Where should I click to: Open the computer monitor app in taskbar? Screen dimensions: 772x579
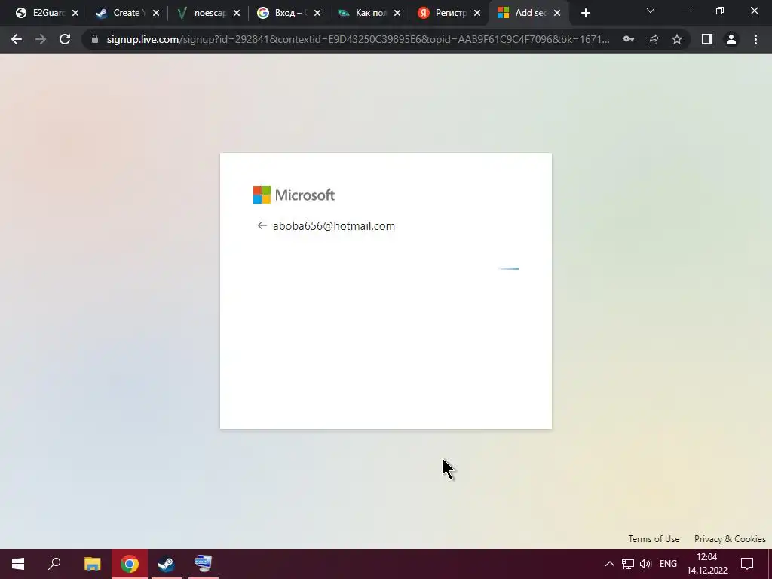click(x=204, y=564)
